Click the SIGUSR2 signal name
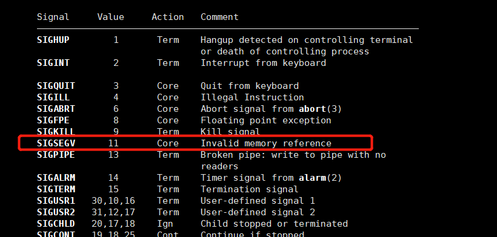 coord(56,212)
